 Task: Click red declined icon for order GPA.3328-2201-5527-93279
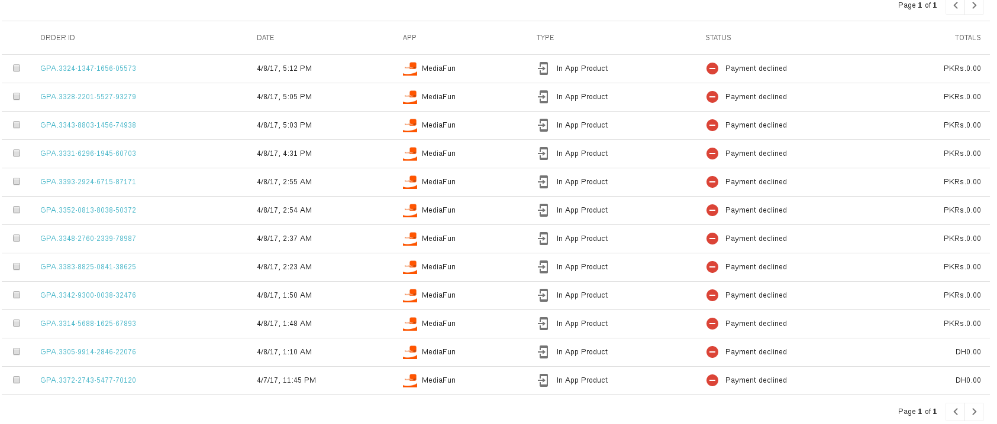point(712,97)
